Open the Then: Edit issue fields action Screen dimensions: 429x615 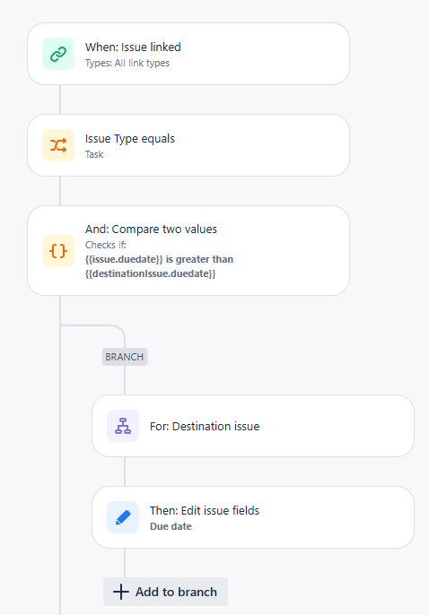coord(253,517)
